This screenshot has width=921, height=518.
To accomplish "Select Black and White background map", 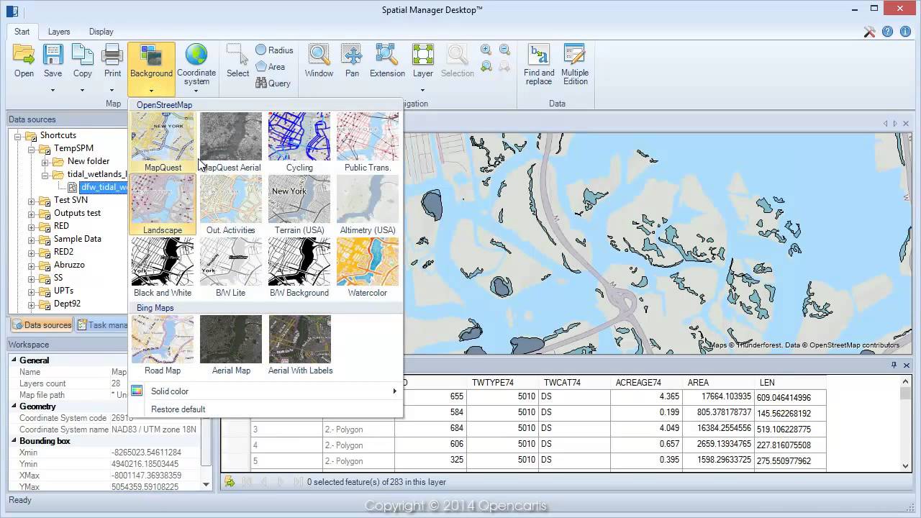I will click(x=163, y=268).
